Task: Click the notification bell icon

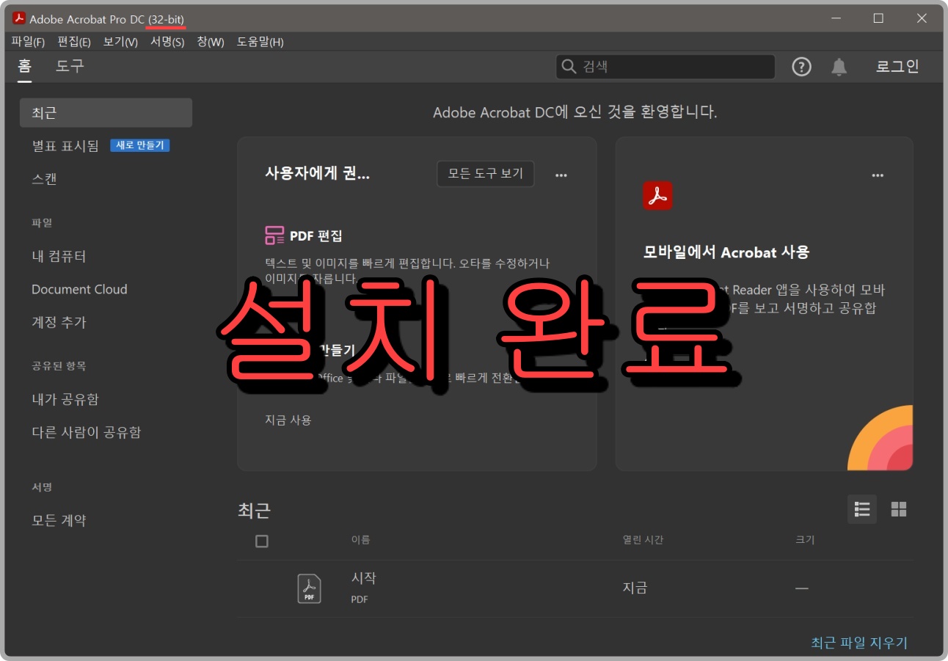Action: click(839, 67)
